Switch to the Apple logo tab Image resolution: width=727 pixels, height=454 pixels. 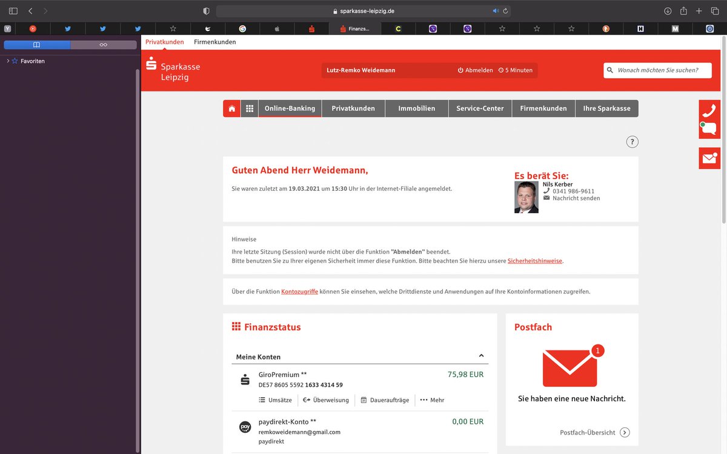coord(277,28)
